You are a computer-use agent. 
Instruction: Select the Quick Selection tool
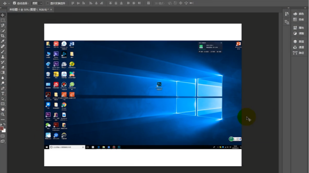3,31
